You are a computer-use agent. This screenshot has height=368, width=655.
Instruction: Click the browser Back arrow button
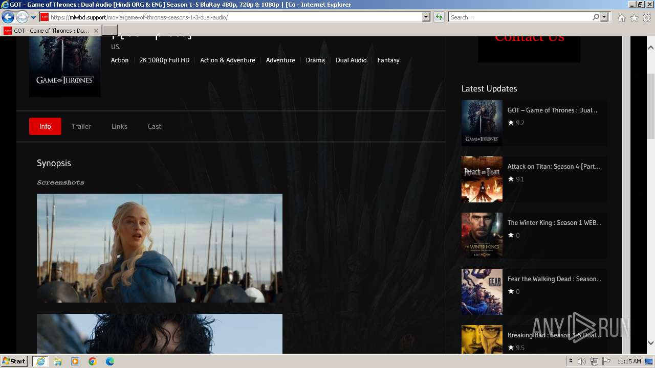[8, 17]
